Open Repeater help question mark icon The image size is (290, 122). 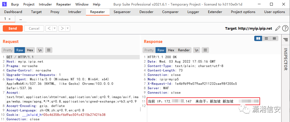click(x=285, y=29)
